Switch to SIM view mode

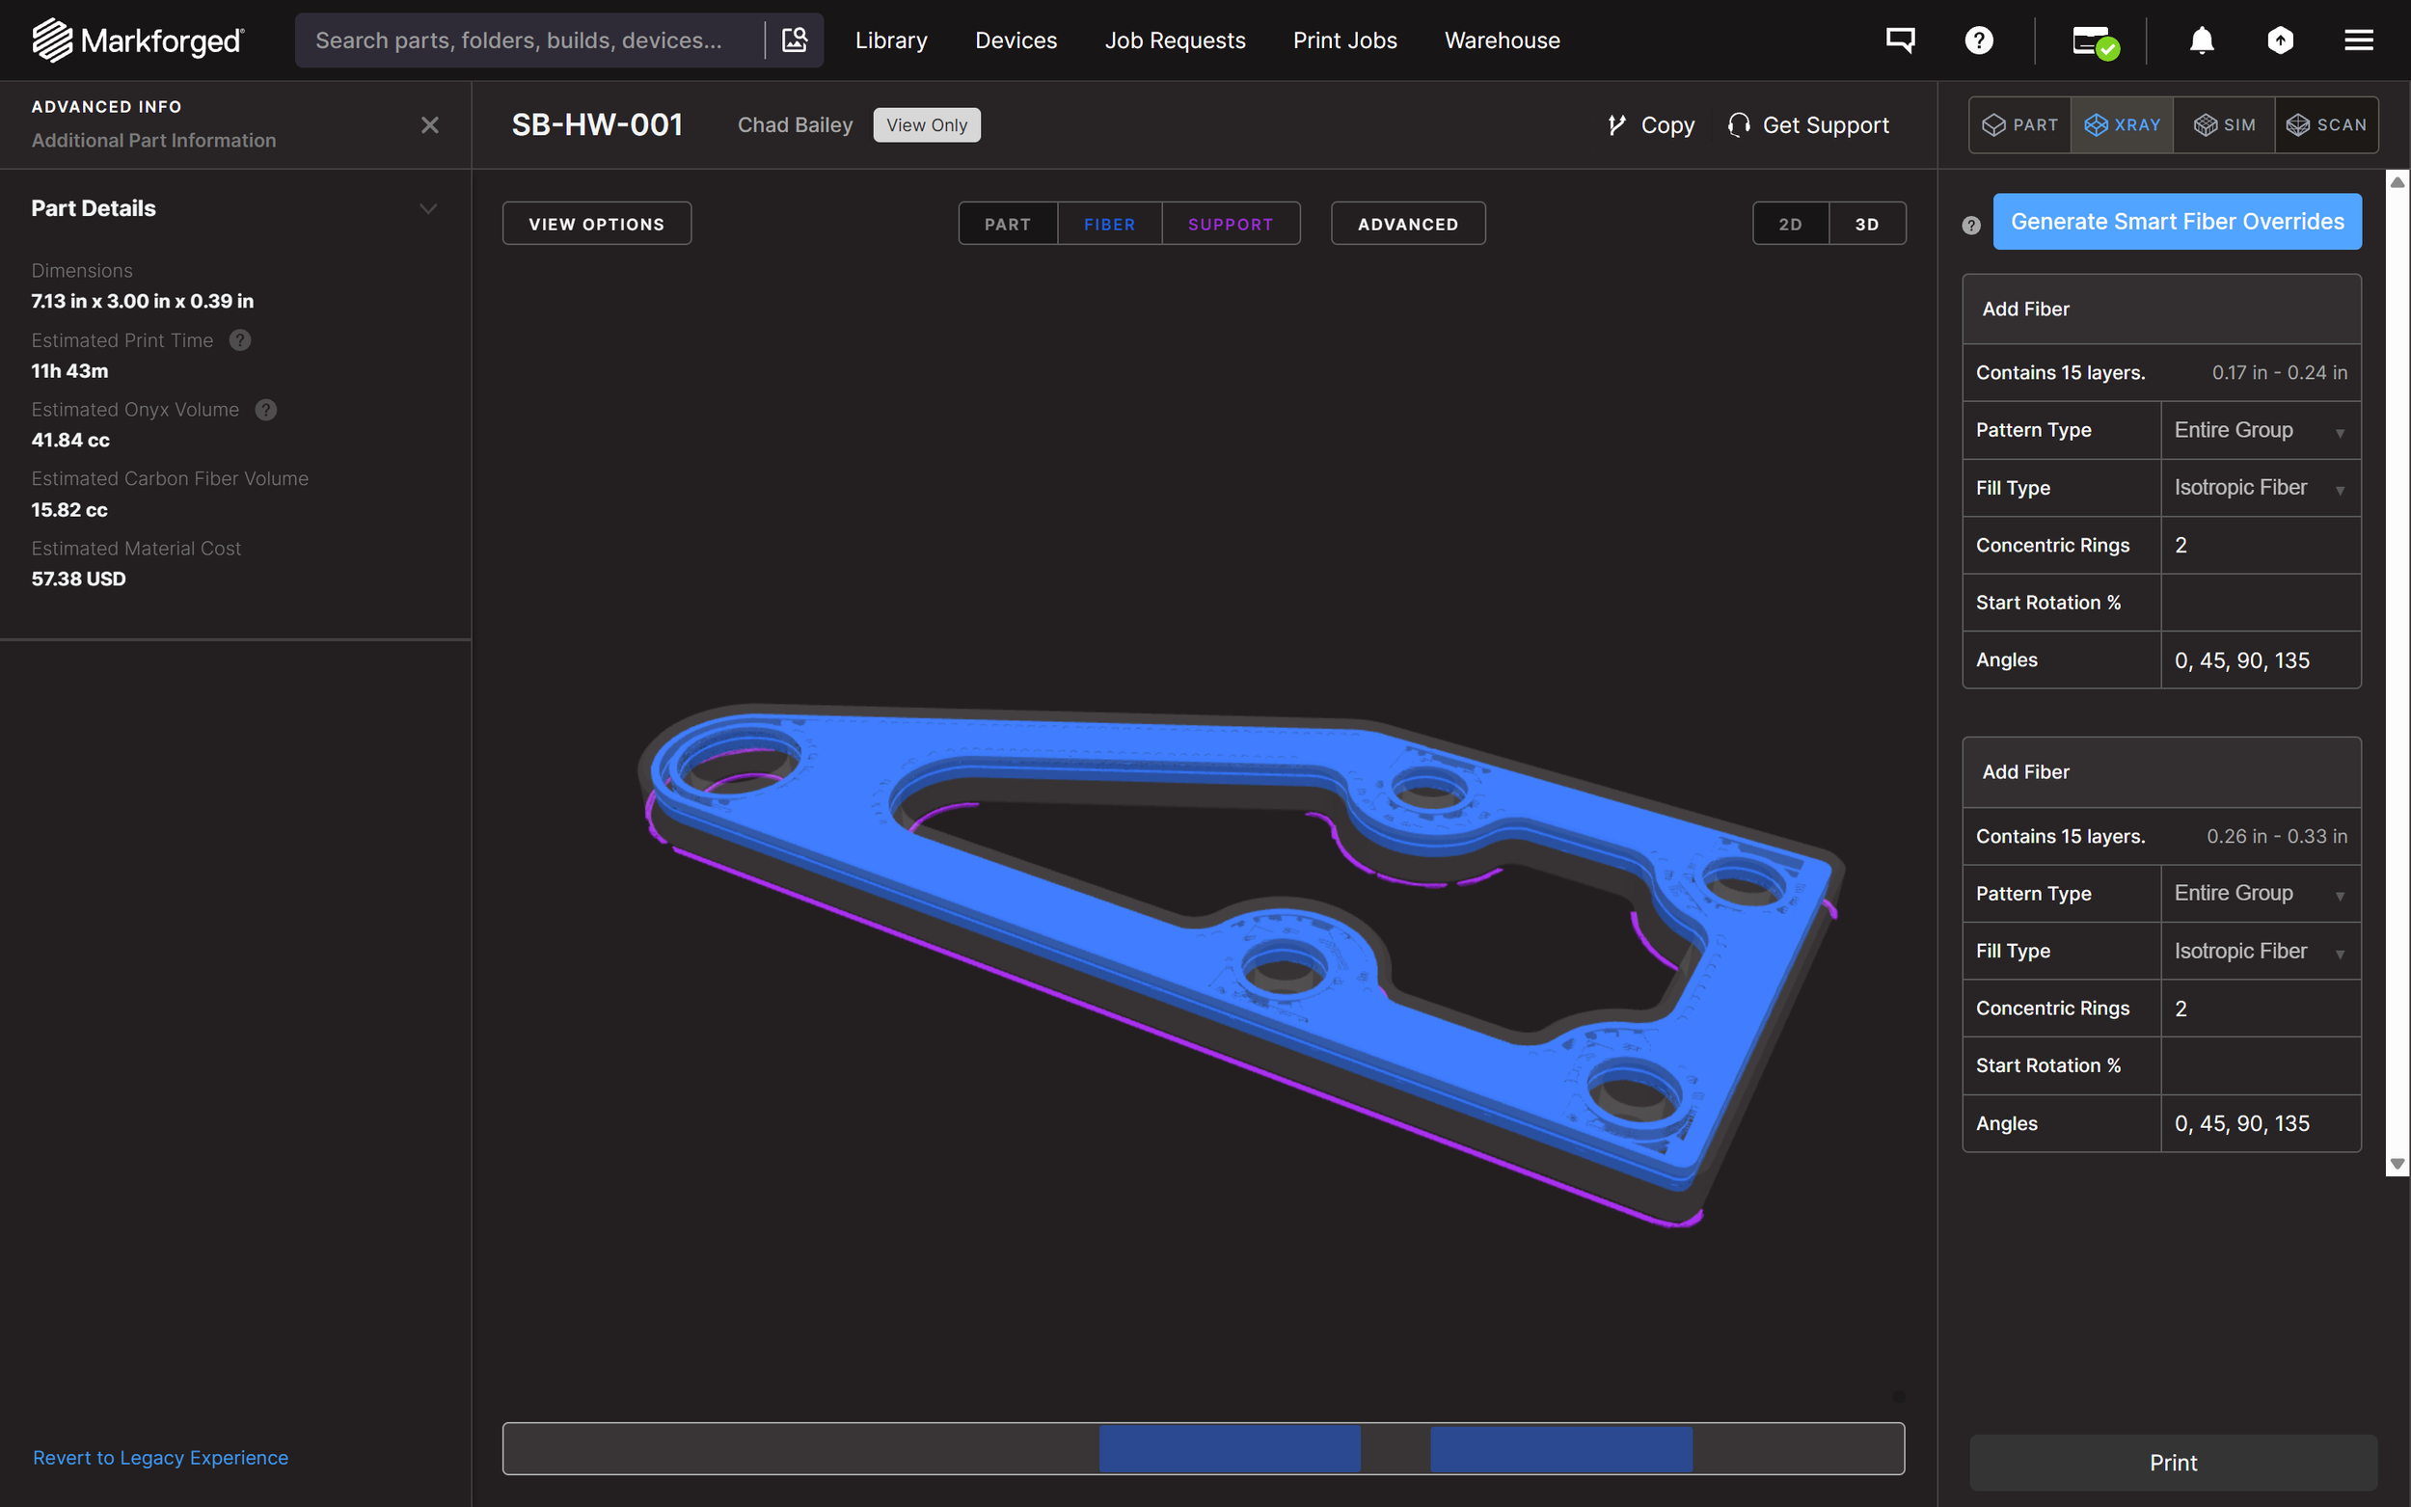(x=2224, y=124)
